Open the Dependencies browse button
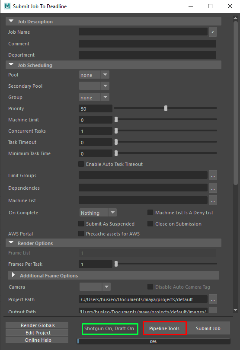 (x=213, y=188)
